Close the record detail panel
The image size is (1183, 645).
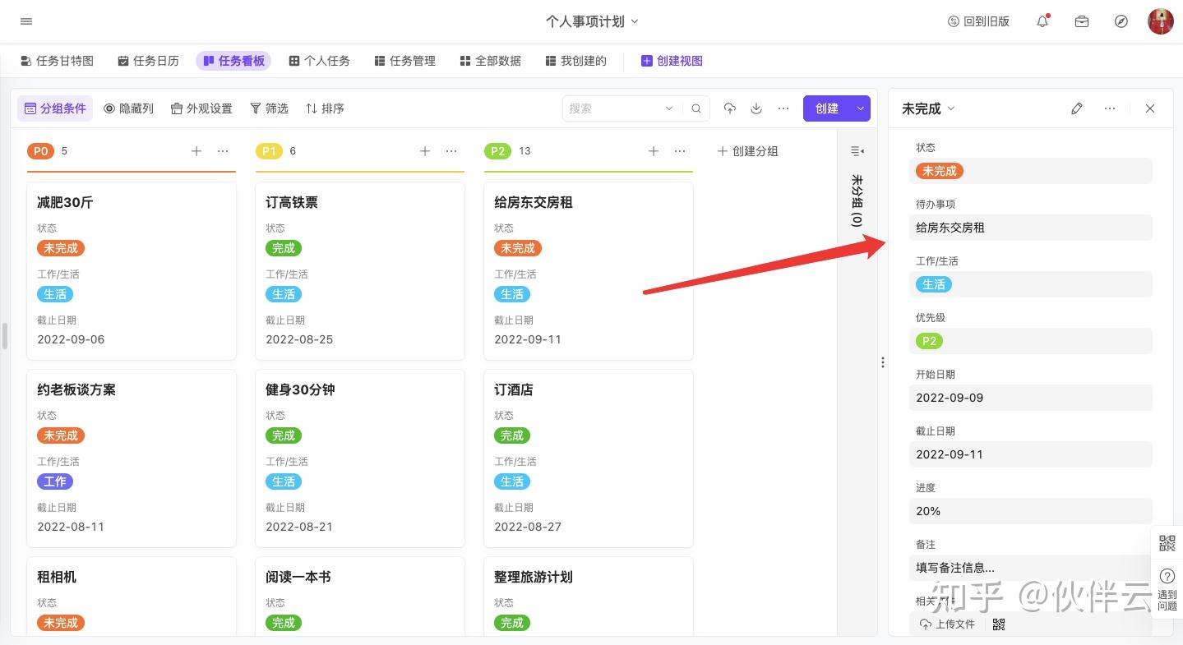click(1150, 108)
